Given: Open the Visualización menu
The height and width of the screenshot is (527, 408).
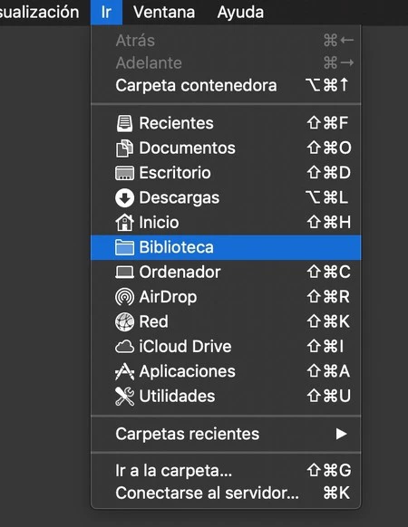Looking at the screenshot, I should click(40, 13).
